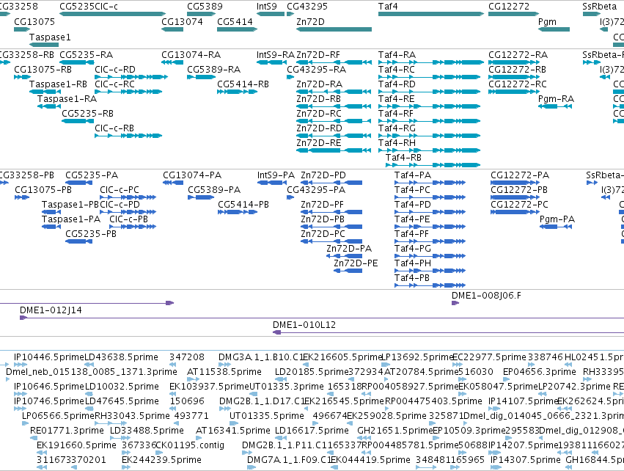Viewport: 624px width, 471px height.
Task: Select protein Zn72D-PE
Action: coord(348,271)
